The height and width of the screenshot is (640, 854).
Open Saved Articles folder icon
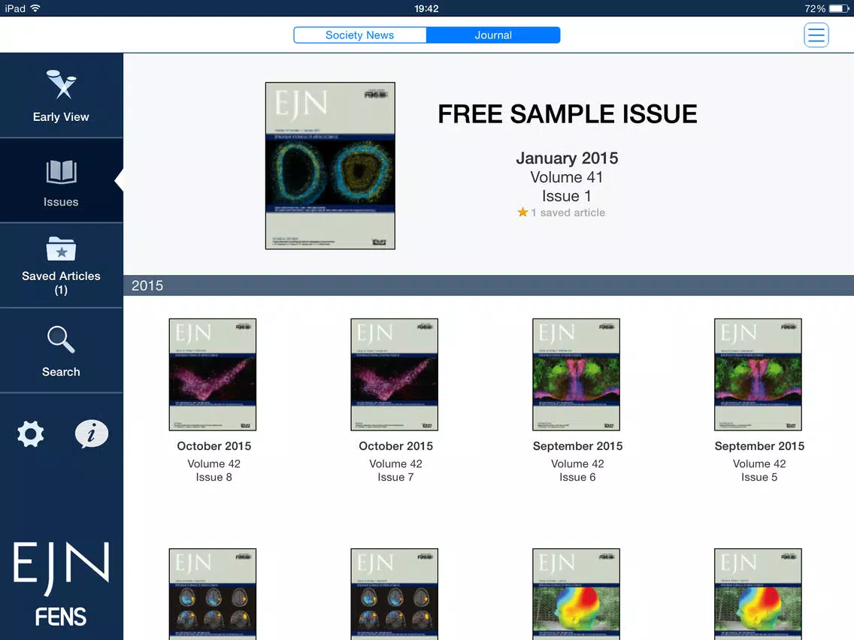point(61,249)
